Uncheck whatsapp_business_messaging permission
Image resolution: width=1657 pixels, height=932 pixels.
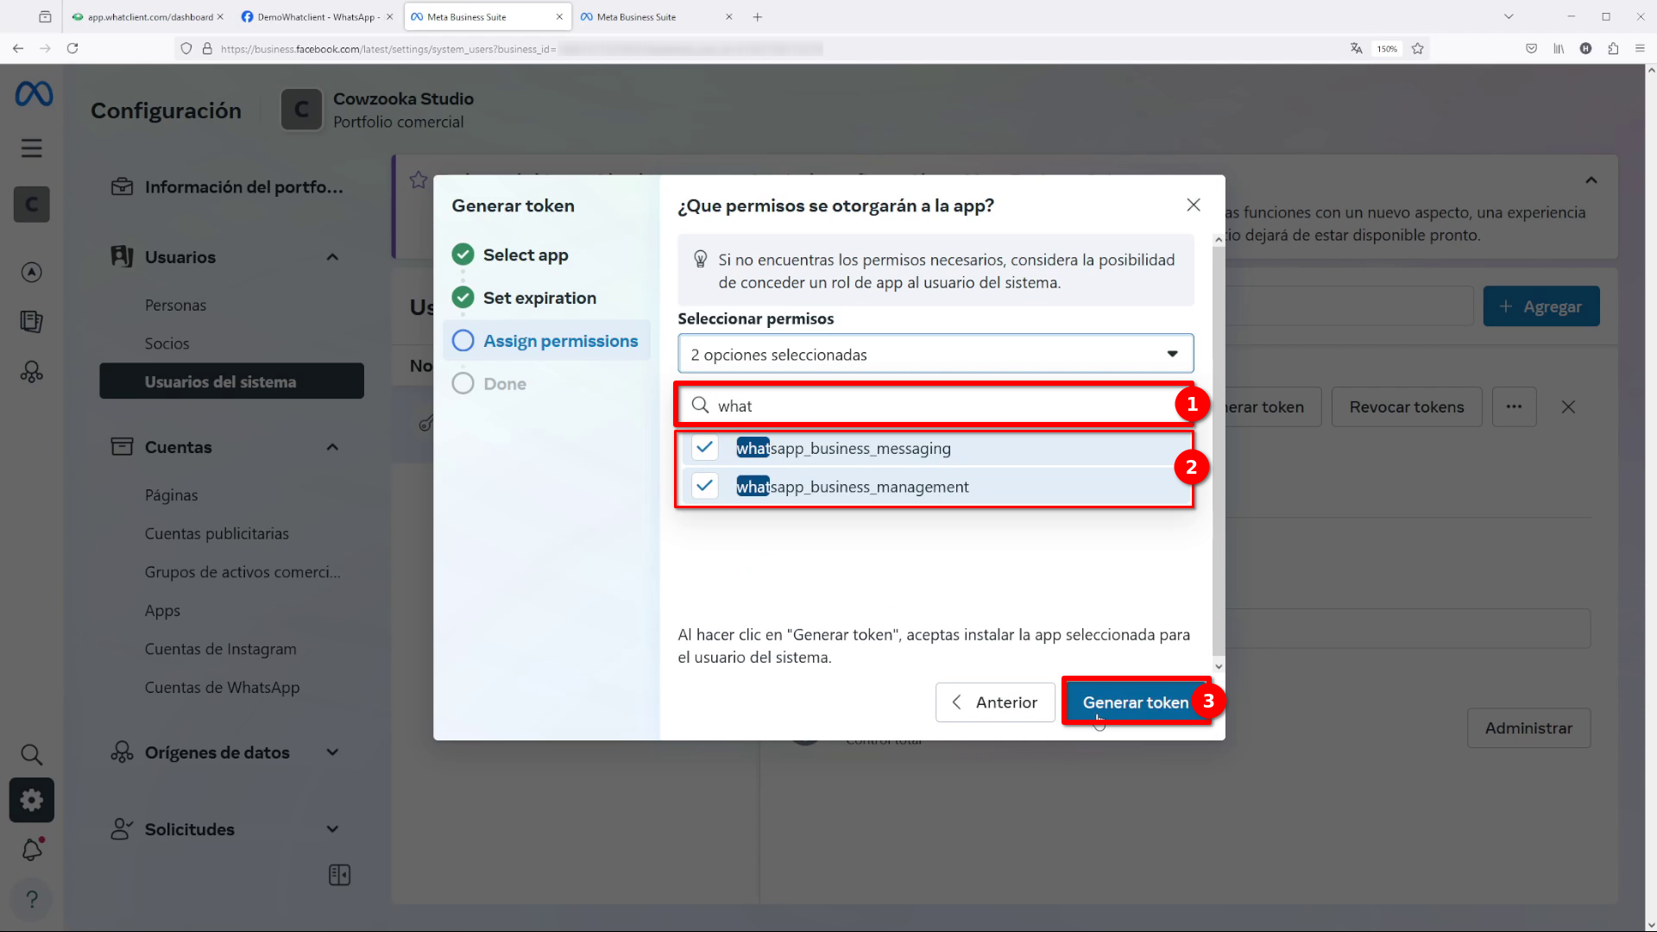(x=704, y=447)
